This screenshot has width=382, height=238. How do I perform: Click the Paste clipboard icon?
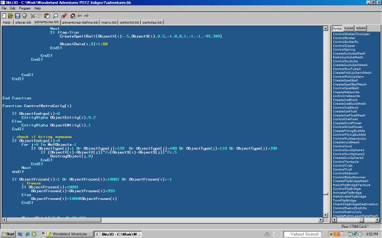(x=47, y=16)
